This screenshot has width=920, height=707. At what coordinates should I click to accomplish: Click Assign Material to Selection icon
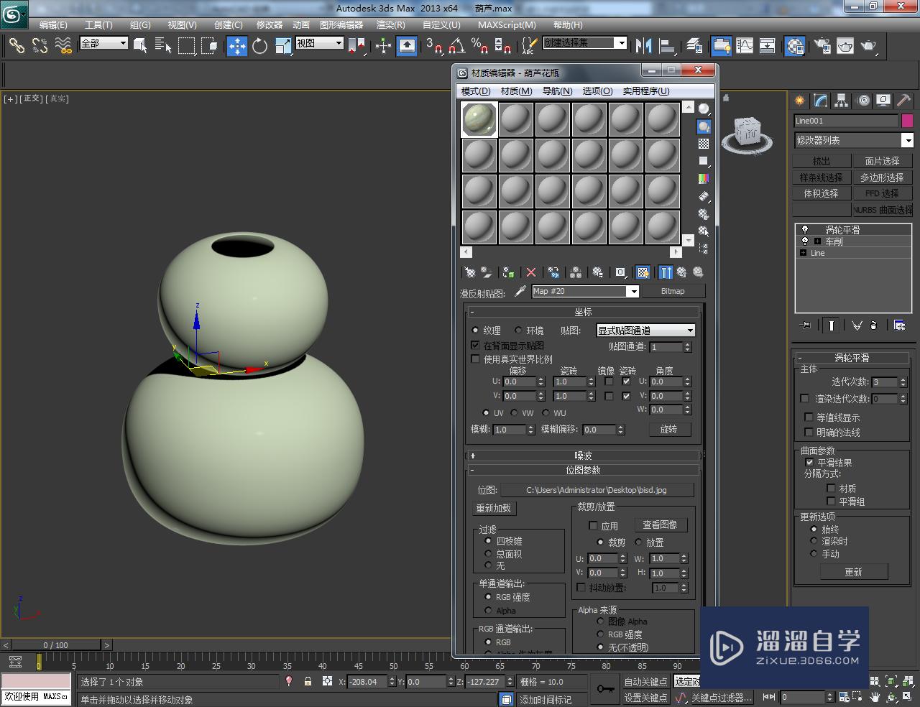click(509, 272)
